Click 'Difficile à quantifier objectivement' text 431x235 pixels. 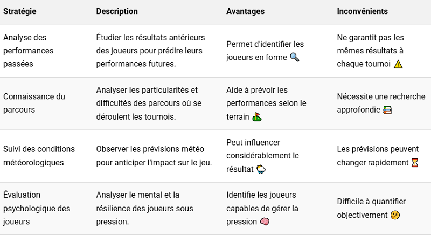click(371, 209)
